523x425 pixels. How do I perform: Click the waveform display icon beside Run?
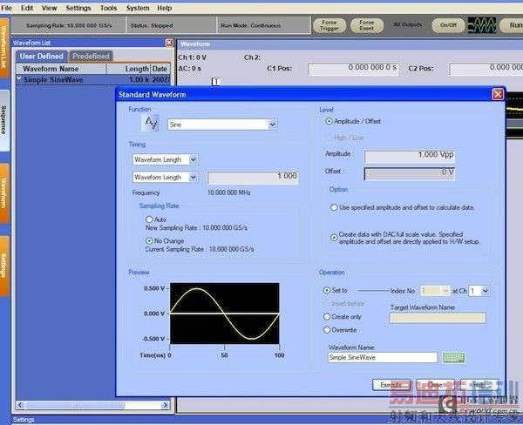pyautogui.click(x=482, y=25)
